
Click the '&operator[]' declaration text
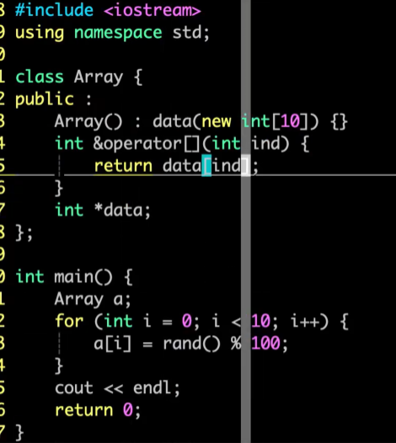(x=147, y=144)
